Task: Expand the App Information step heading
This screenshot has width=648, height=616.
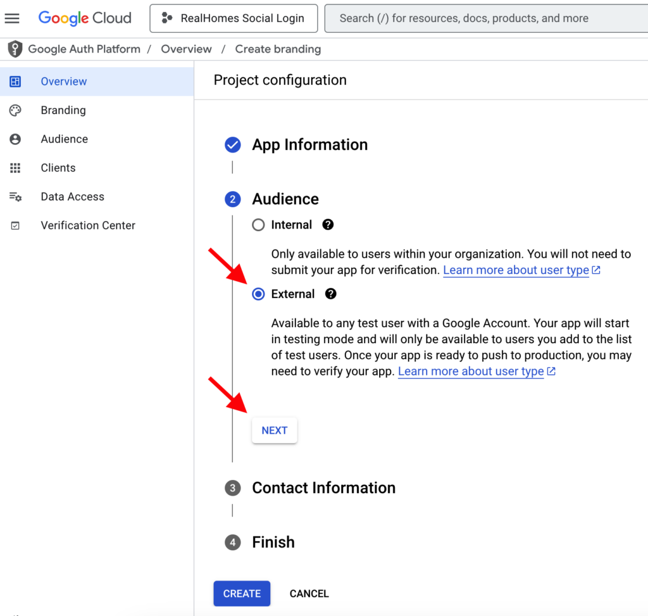Action: (x=310, y=145)
